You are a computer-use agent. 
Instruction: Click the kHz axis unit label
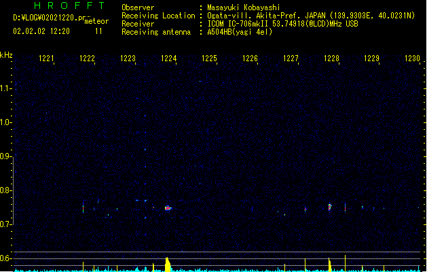[x=6, y=55]
